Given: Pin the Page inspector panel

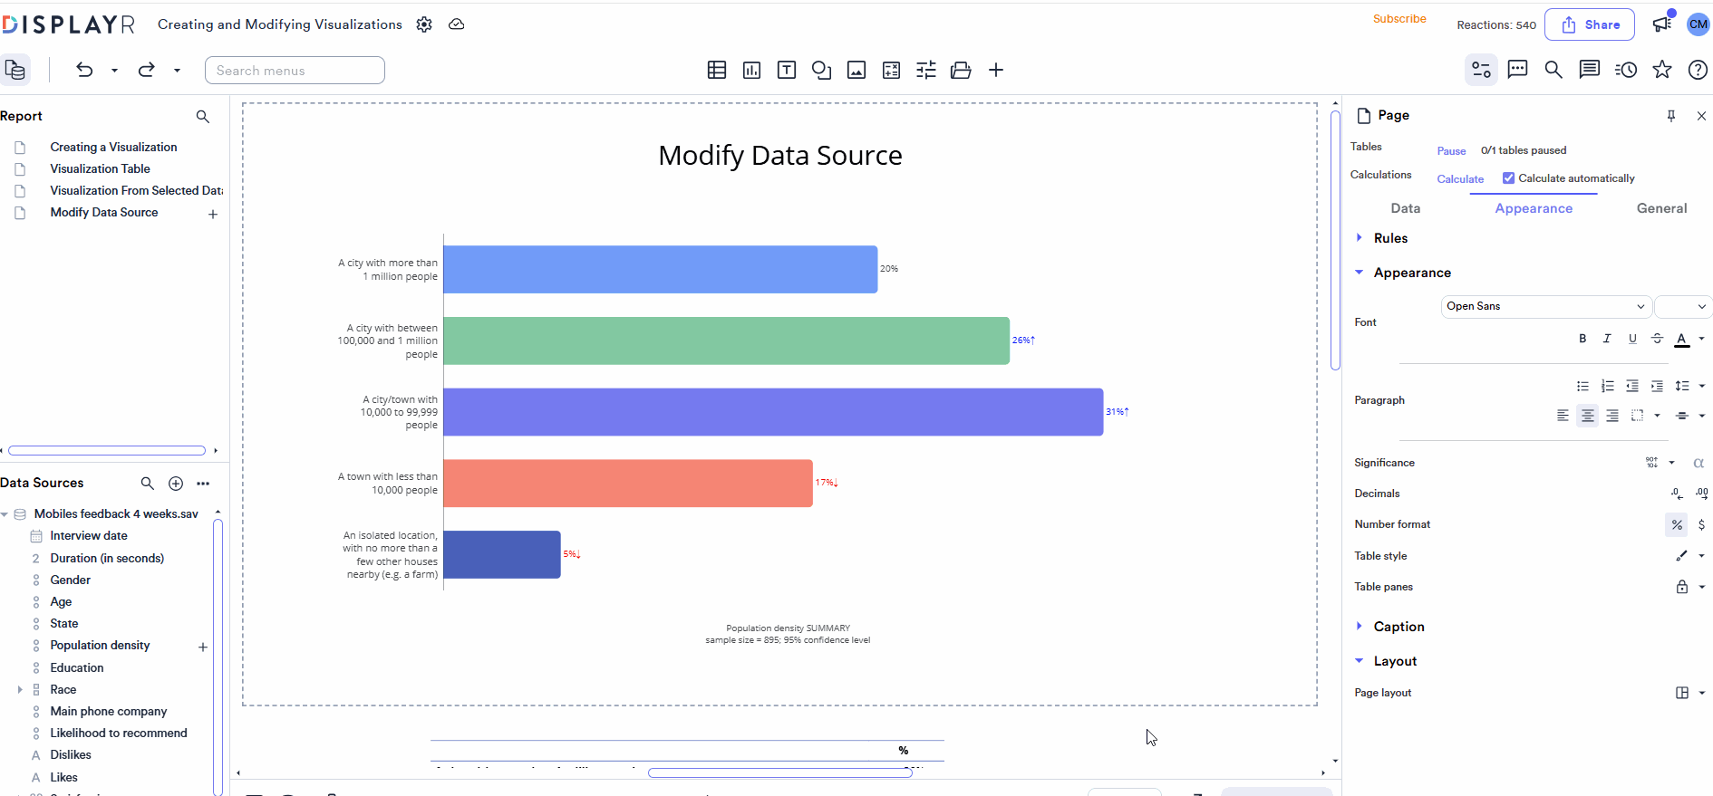Looking at the screenshot, I should (x=1671, y=116).
